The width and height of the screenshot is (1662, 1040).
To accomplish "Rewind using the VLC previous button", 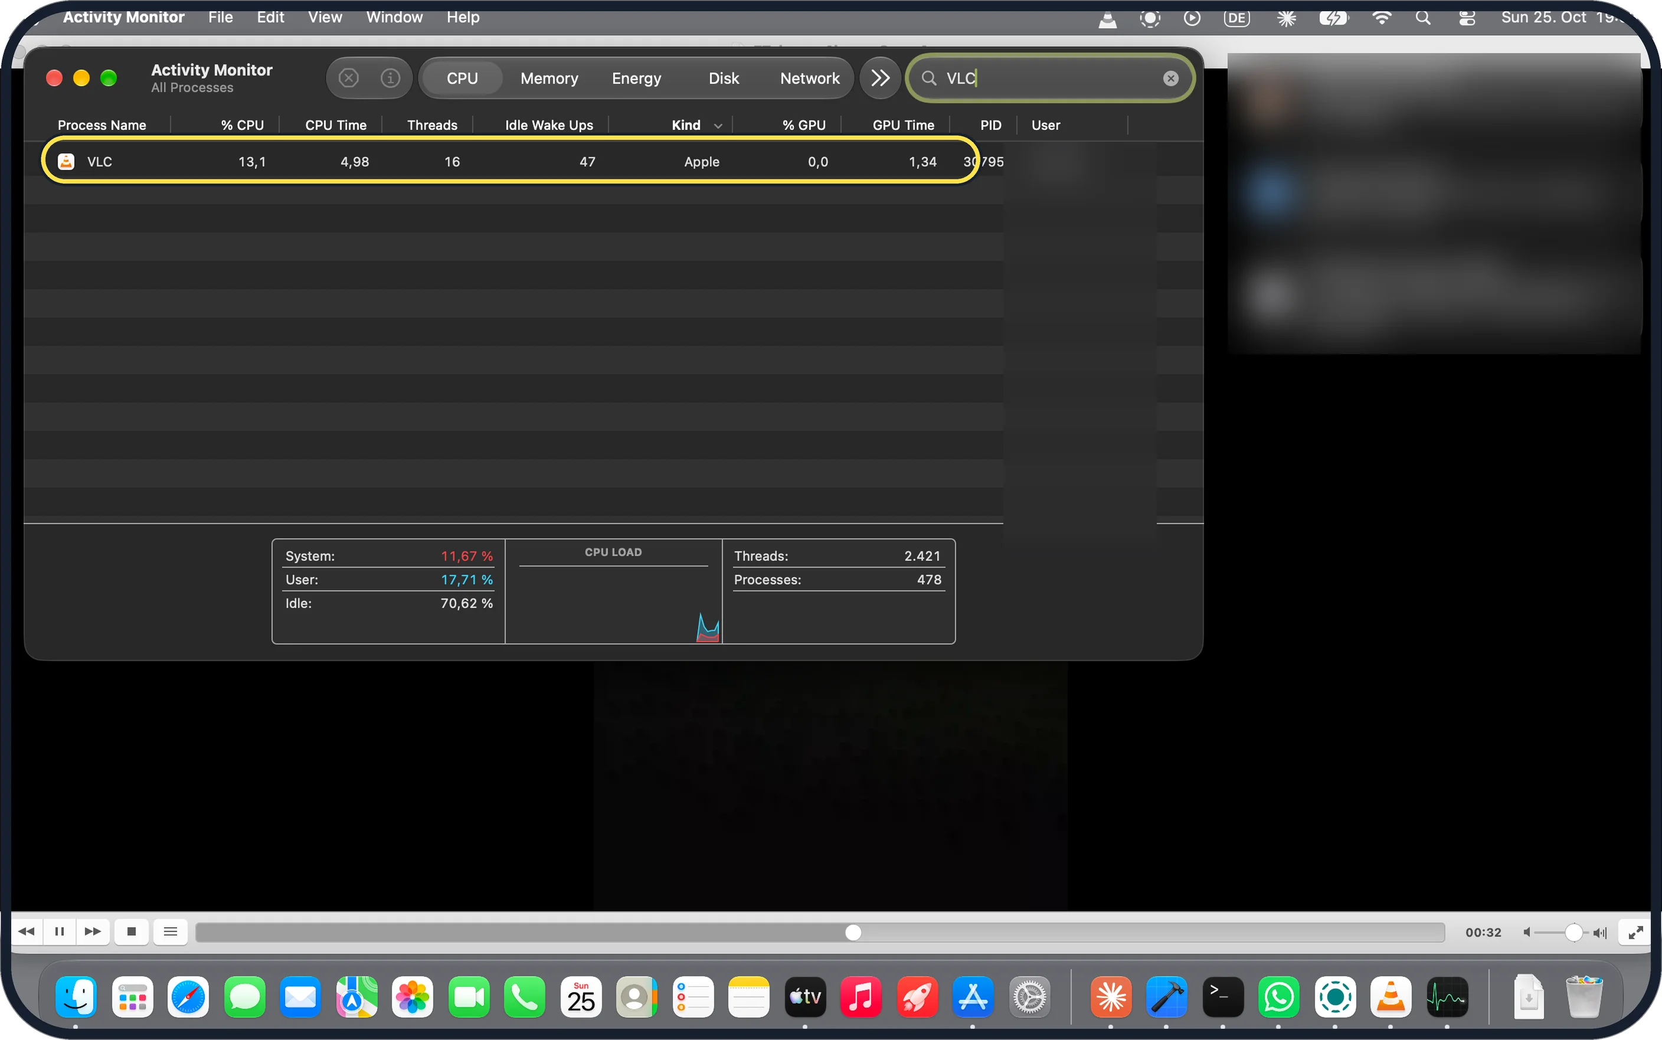I will (x=27, y=932).
